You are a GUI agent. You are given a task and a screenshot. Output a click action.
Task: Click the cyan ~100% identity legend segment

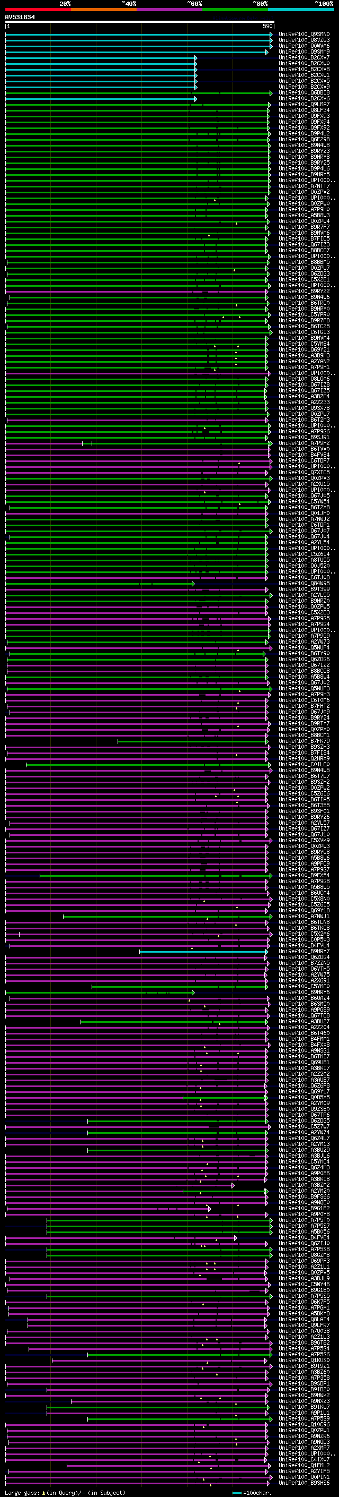point(301,10)
